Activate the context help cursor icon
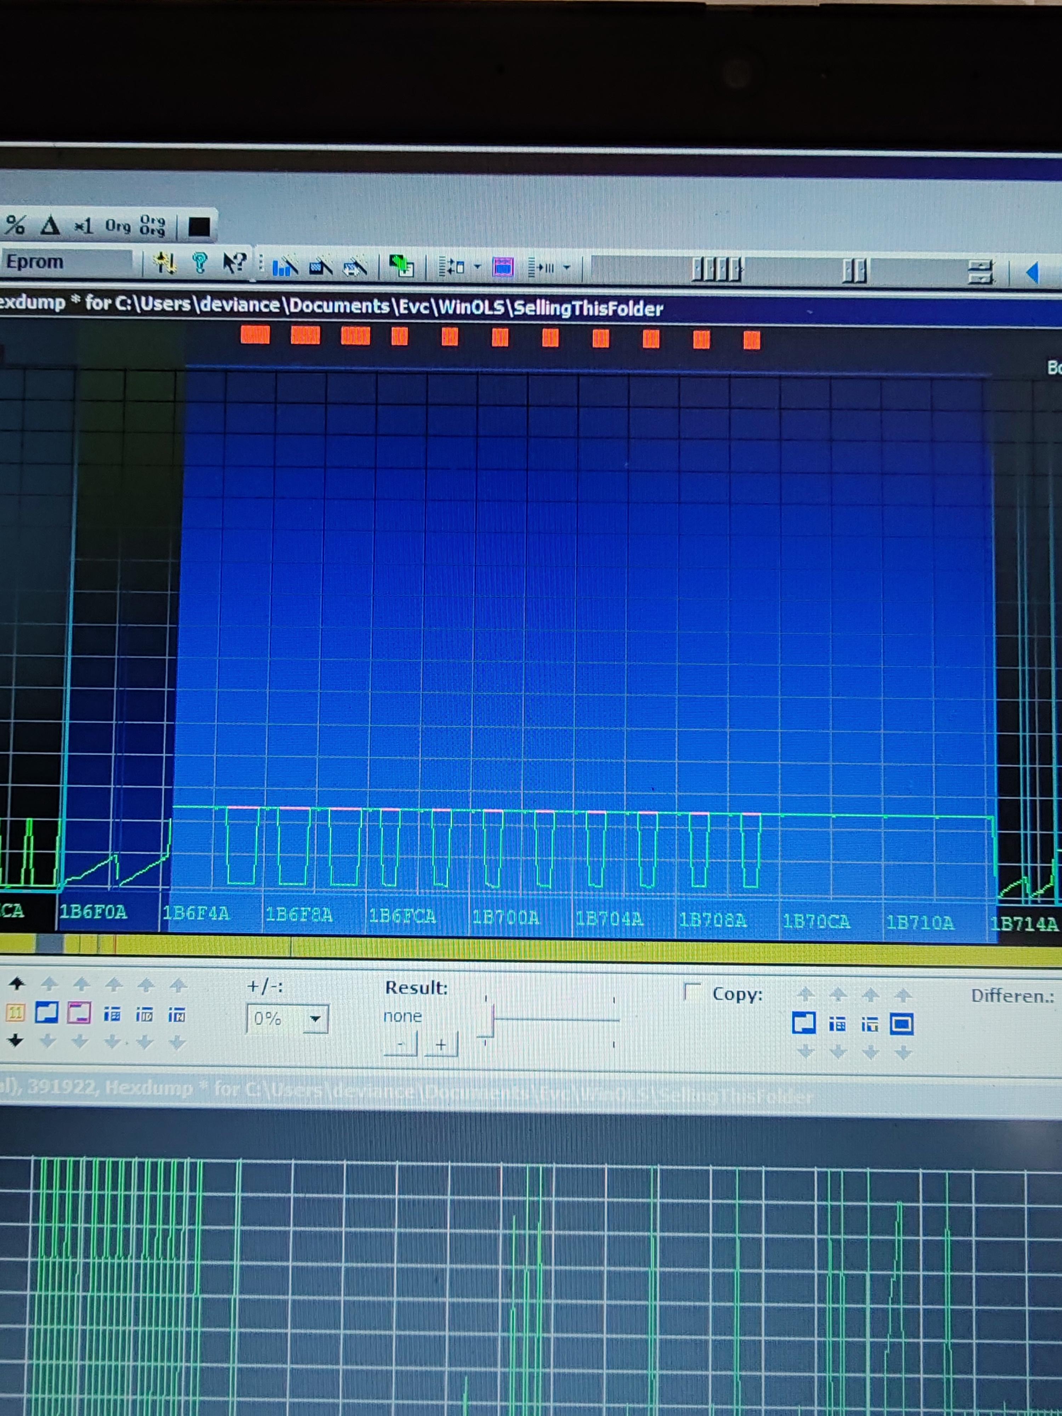This screenshot has width=1062, height=1416. coord(234,262)
